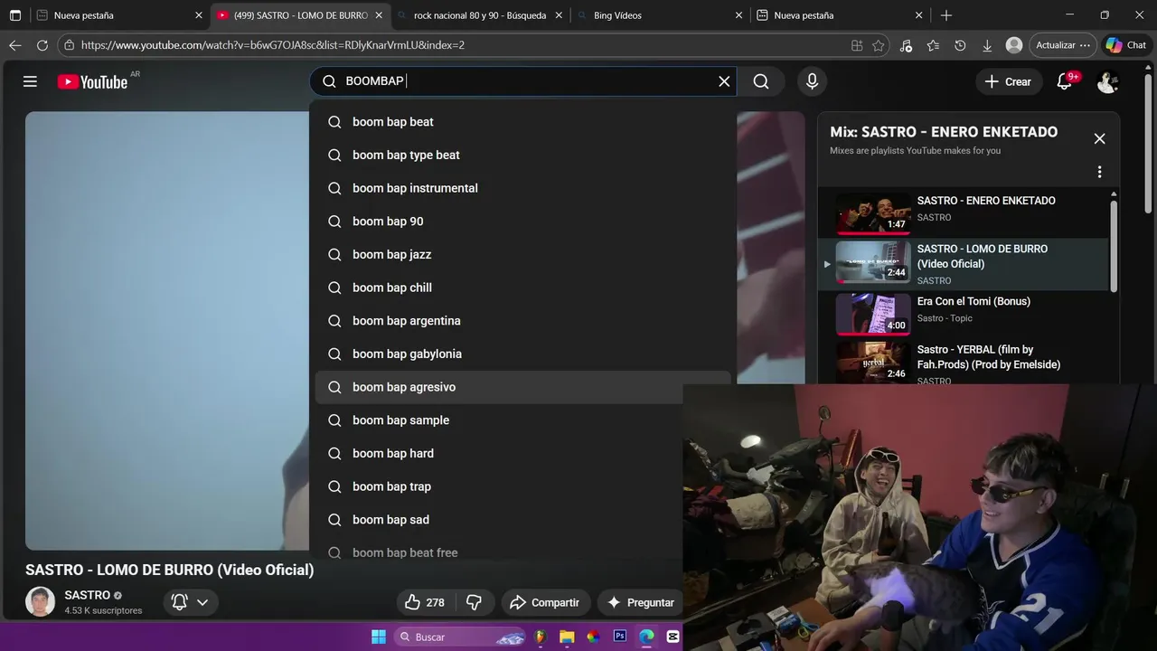Screen dimensions: 1157x651
Task: Select suggestion "boom bap 90"
Action: point(522,222)
